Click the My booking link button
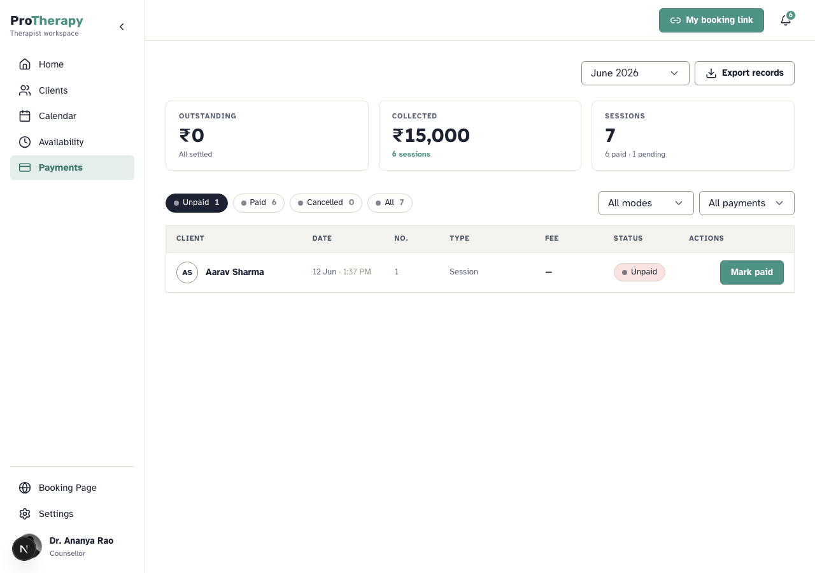 [711, 20]
